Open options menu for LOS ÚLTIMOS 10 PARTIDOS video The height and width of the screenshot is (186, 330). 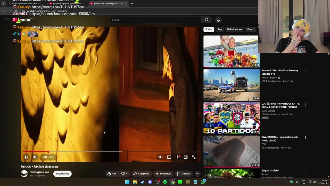coord(305,104)
